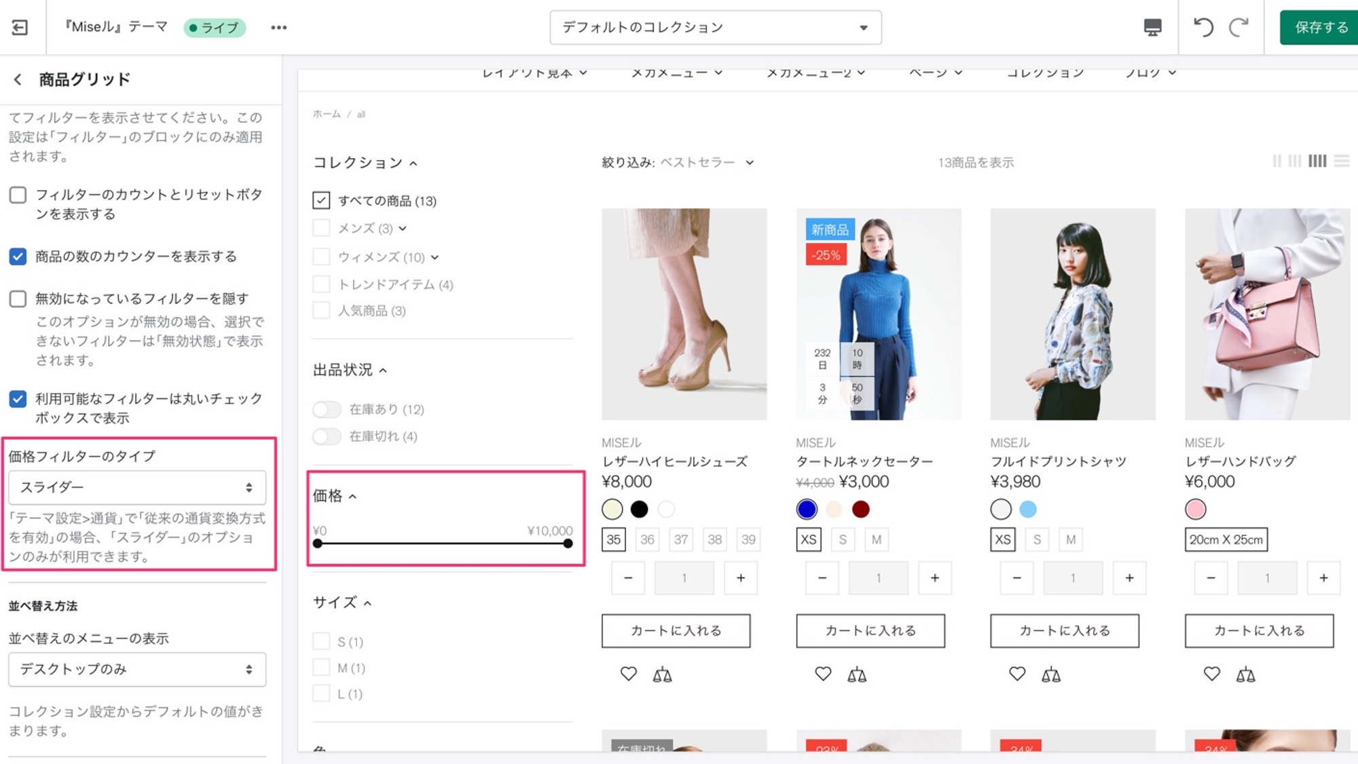Increase quantity for レザーハイヒールシューズ
Viewport: 1358px width, 764px height.
click(x=741, y=578)
